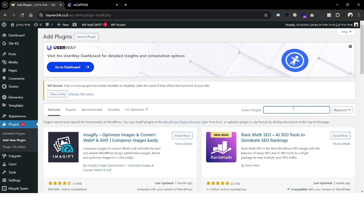This screenshot has width=364, height=205.
Task: Go back to the previous page
Action: [x=5, y=15]
